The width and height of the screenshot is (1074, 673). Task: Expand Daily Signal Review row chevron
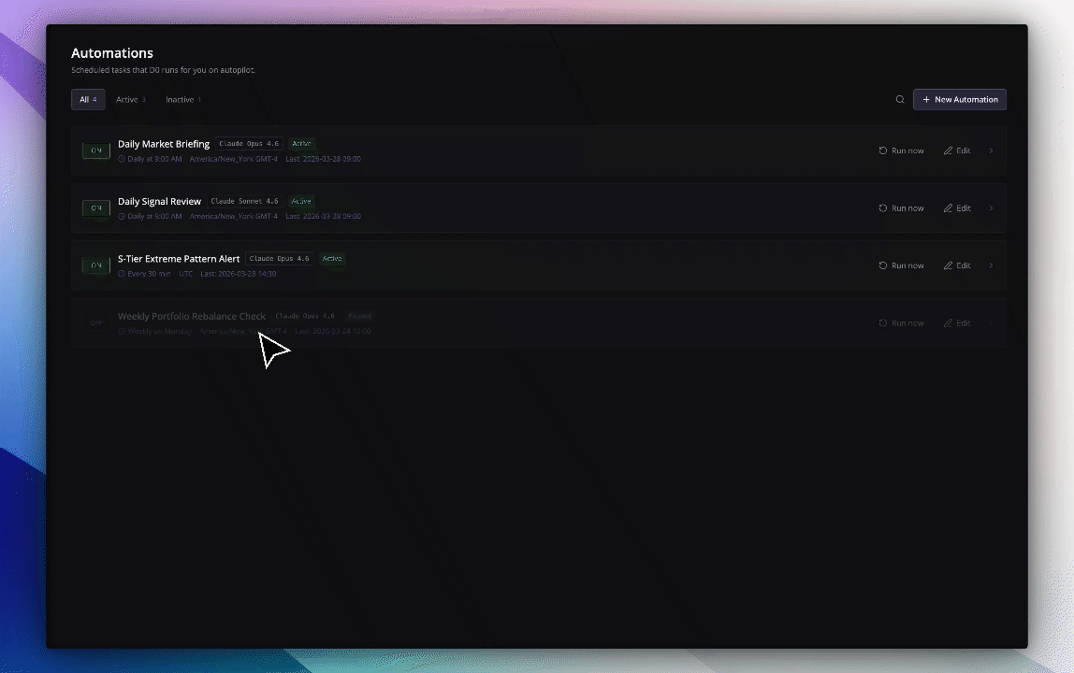(991, 208)
